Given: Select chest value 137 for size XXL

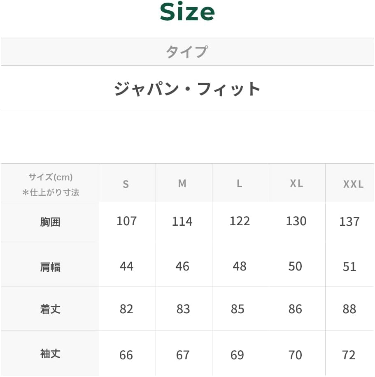Looking at the screenshot, I should tap(349, 222).
